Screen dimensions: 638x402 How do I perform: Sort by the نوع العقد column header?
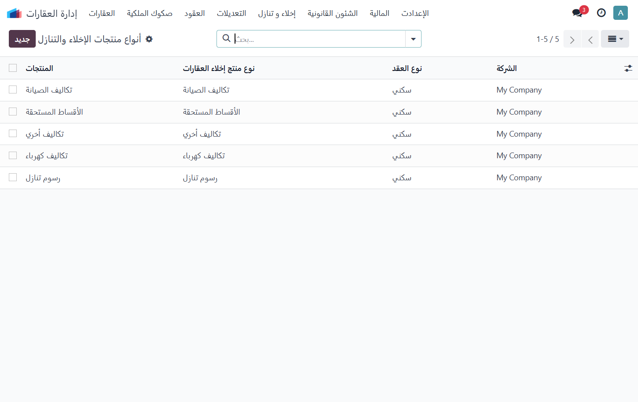tap(407, 68)
